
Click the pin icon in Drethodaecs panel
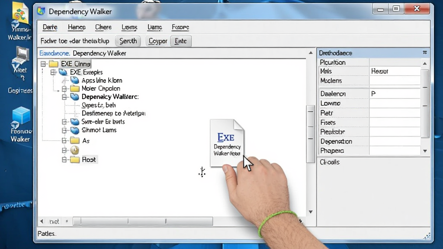pyautogui.click(x=425, y=52)
